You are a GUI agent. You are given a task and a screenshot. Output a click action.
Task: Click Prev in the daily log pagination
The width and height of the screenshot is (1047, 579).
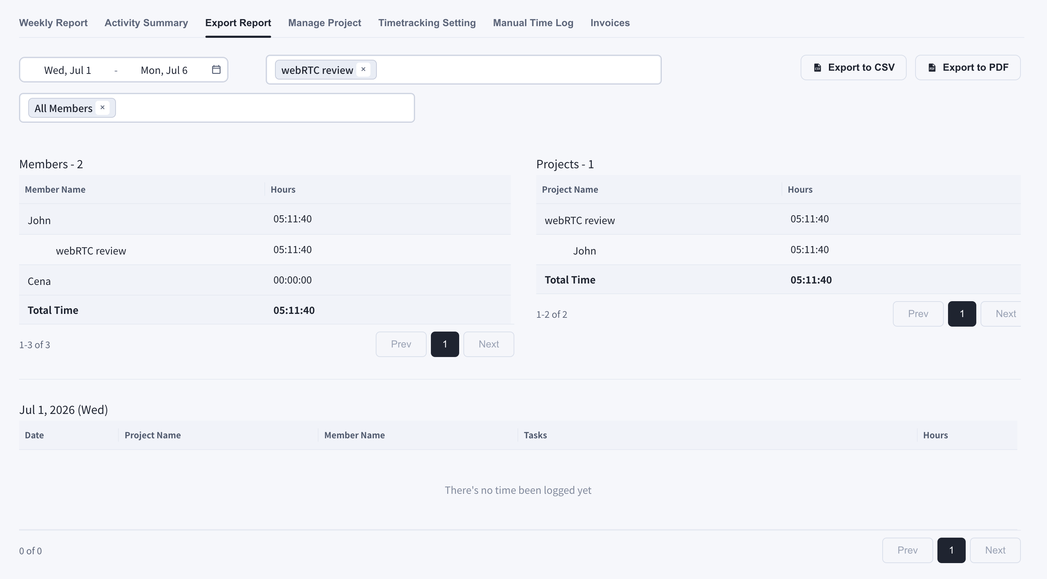pyautogui.click(x=908, y=550)
